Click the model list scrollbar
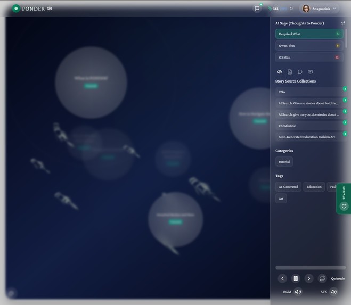 pyautogui.click(x=346, y=38)
